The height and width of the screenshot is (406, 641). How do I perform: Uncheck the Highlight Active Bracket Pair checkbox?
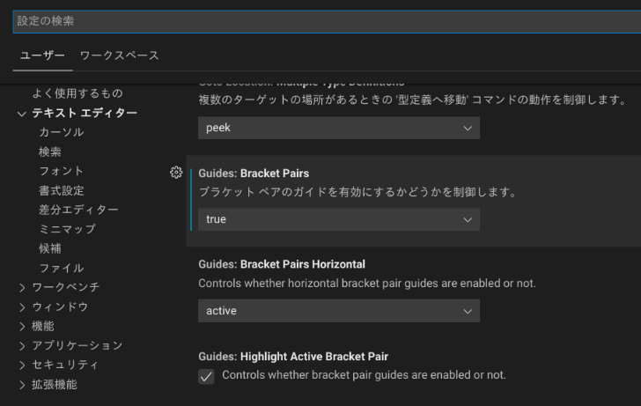206,376
